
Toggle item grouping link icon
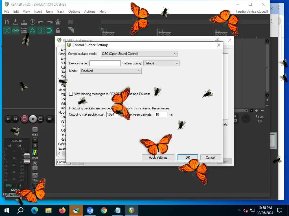(16, 30)
